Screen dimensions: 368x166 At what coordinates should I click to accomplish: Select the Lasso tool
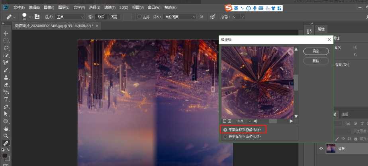6,48
